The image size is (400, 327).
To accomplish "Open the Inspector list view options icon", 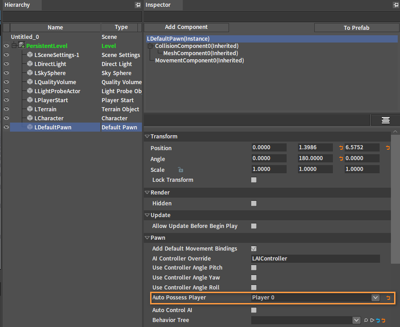I will click(385, 120).
